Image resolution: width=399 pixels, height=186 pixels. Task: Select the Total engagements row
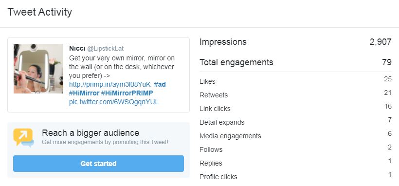click(295, 62)
